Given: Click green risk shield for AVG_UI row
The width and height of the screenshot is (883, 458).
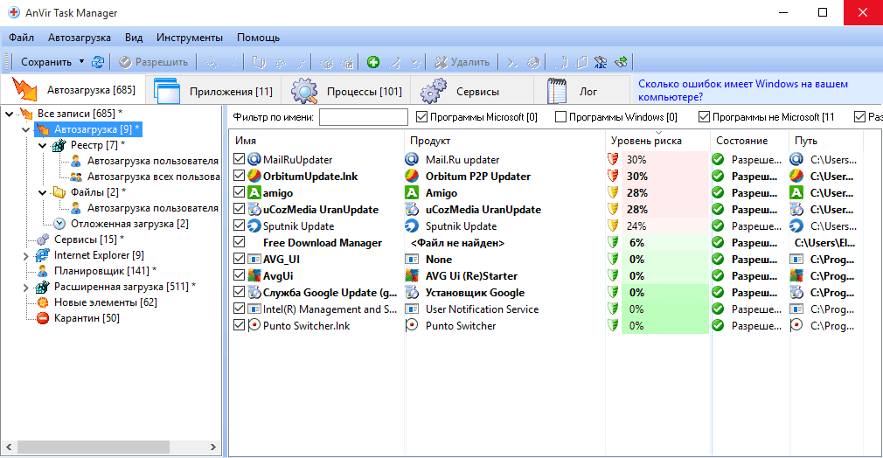Looking at the screenshot, I should click(613, 259).
